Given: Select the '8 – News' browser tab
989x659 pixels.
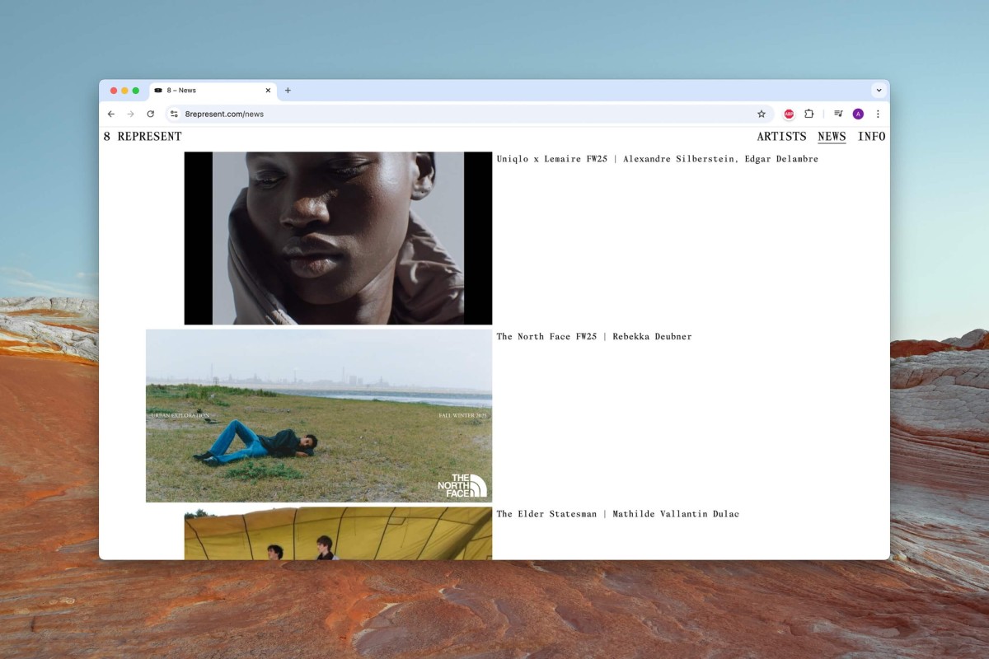Looking at the screenshot, I should click(x=206, y=91).
